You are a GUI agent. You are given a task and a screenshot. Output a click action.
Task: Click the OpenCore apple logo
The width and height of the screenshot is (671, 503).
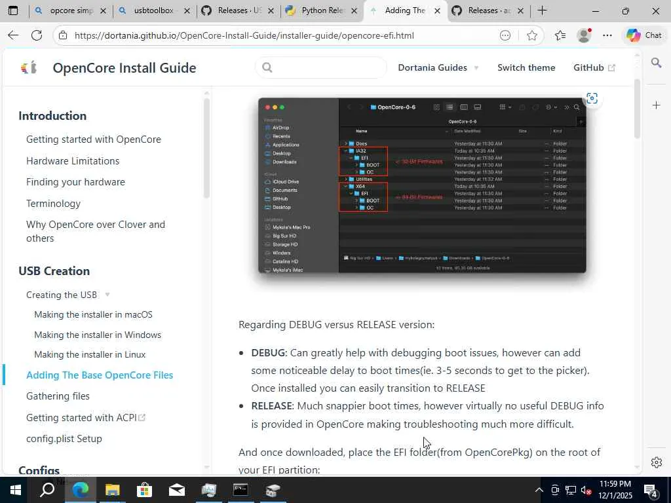pyautogui.click(x=29, y=67)
